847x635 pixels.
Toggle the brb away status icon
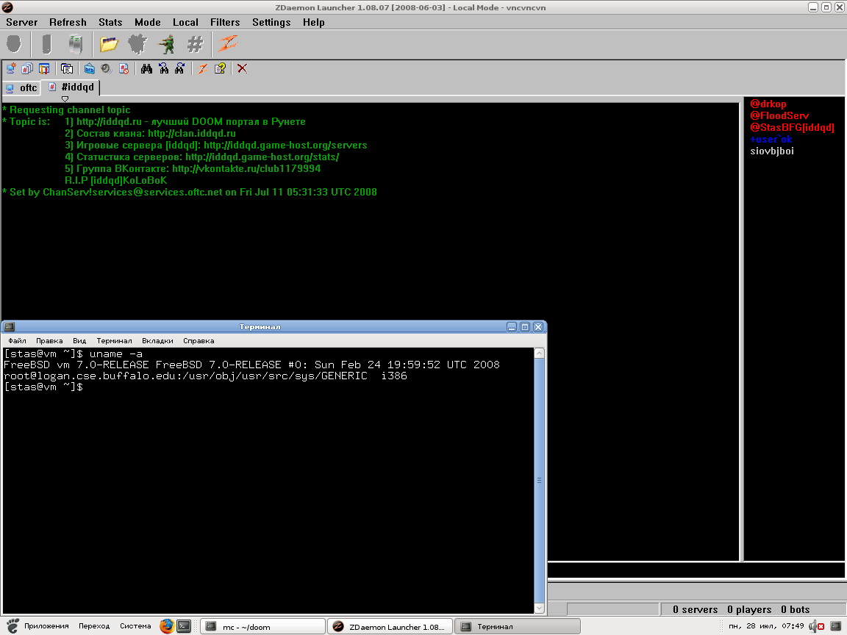coord(90,68)
